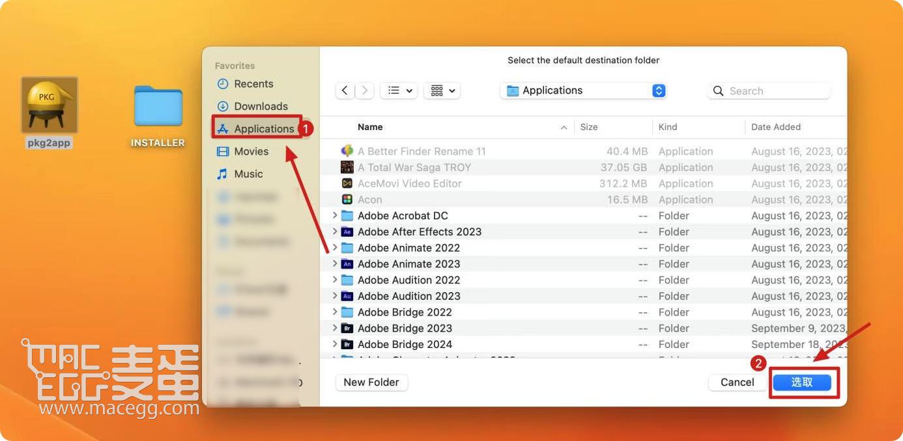Select the "Adobe Acrobat DC" row name
Viewport: 903px width, 441px height.
[403, 215]
